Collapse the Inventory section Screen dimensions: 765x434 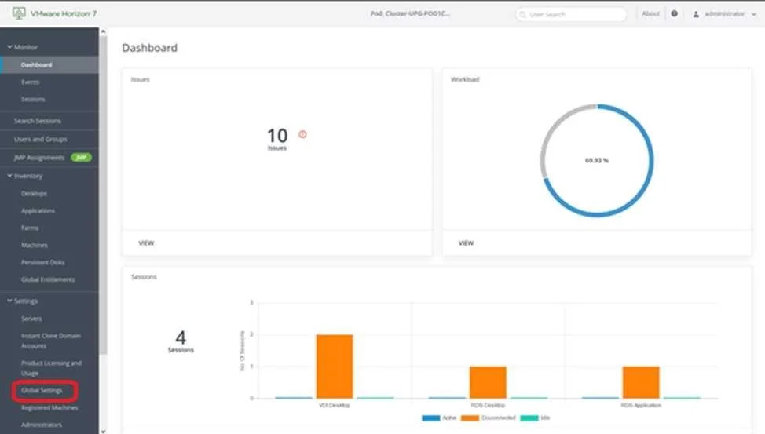pyautogui.click(x=9, y=176)
